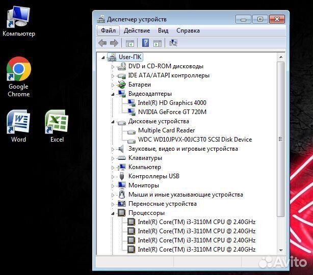Click the Back arrow toolbar icon
This screenshot has width=313, height=275.
[102, 43]
